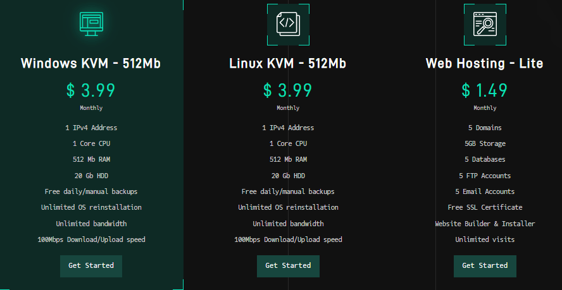This screenshot has width=562, height=290.
Task: Get Started with Web Hosting Lite
Action: (x=485, y=266)
